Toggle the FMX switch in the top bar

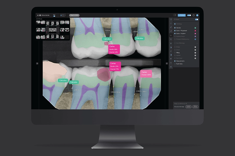(x=54, y=16)
